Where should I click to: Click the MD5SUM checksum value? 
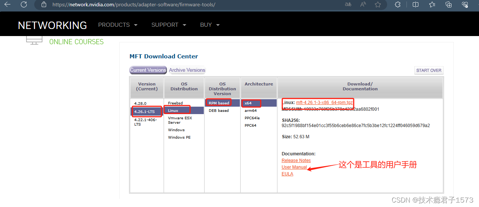[341, 109]
